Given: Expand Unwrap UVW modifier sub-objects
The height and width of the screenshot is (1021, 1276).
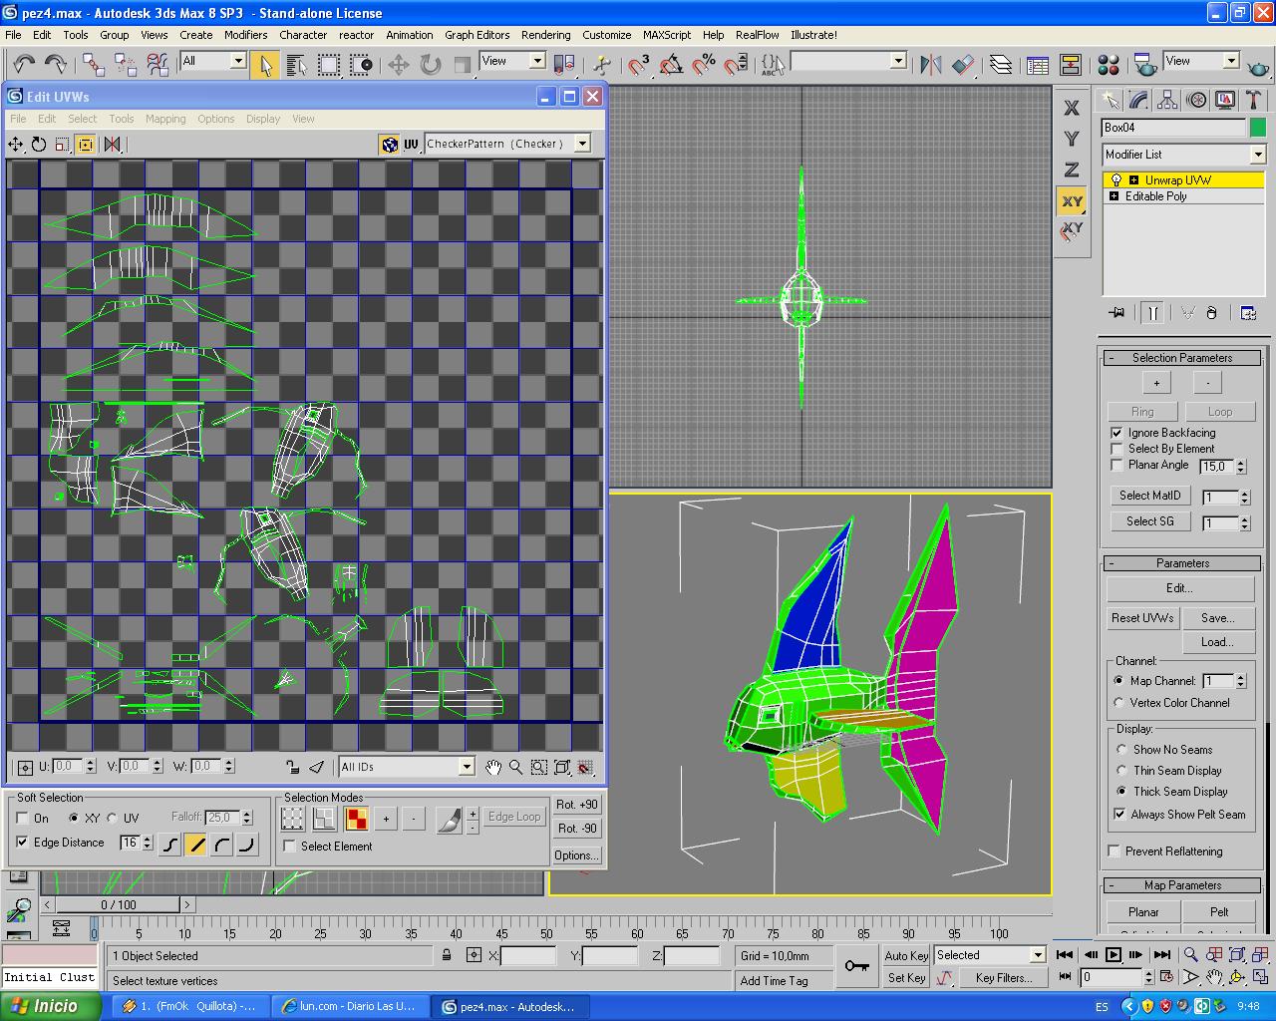Looking at the screenshot, I should 1133,180.
